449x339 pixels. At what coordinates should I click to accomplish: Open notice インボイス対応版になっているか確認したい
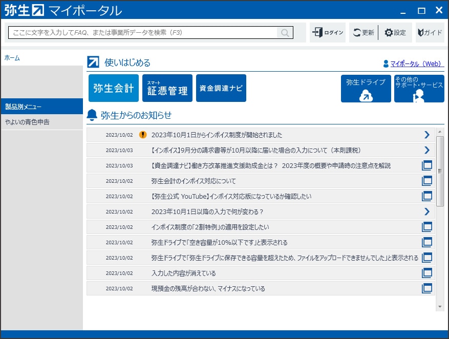[261, 196]
